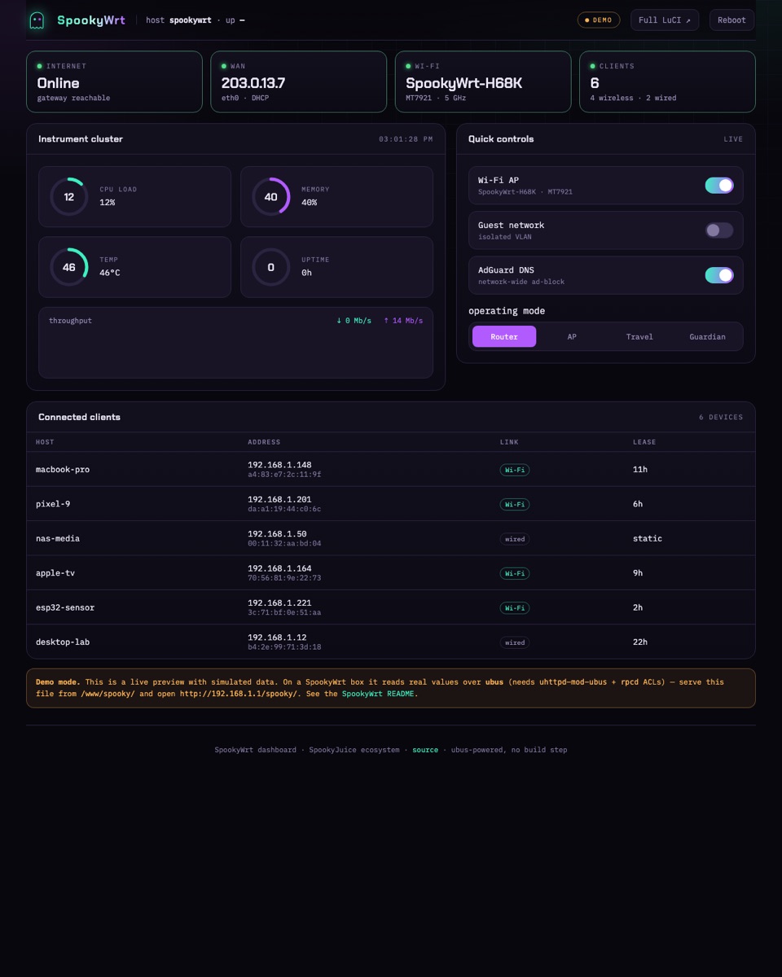The height and width of the screenshot is (977, 782).
Task: Select the Router operating mode
Action: click(504, 336)
